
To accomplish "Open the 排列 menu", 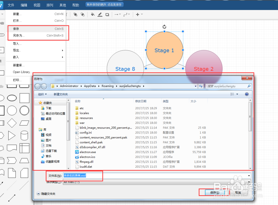I will coord(50,5).
